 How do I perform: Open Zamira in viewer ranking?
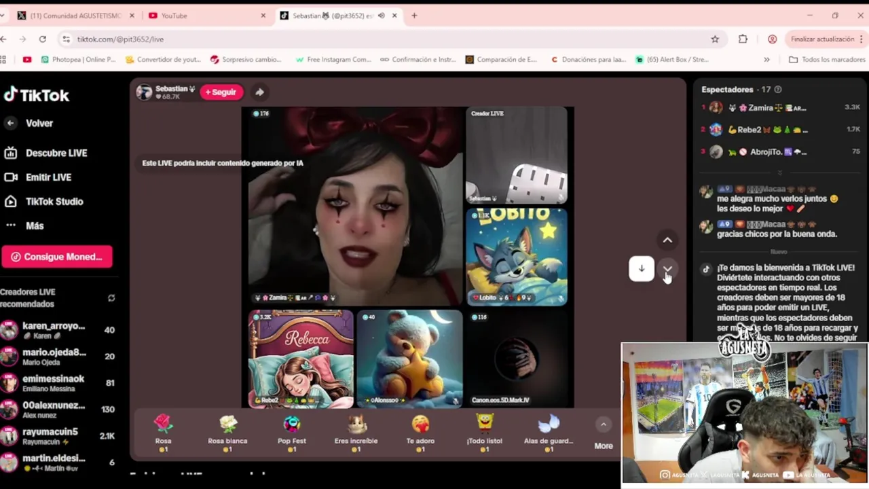click(781, 107)
